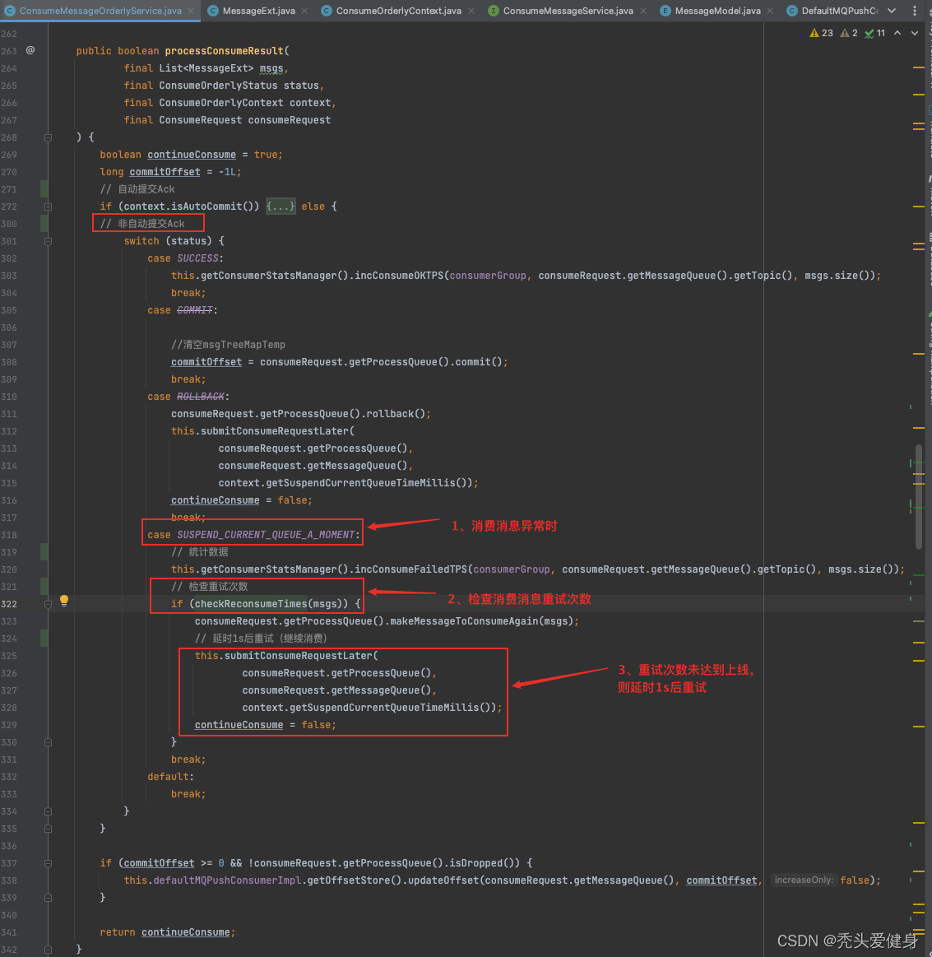Screen dimensions: 932x957
Task: Close the ConsumeOrderlyContext.java tab
Action: pyautogui.click(x=471, y=11)
